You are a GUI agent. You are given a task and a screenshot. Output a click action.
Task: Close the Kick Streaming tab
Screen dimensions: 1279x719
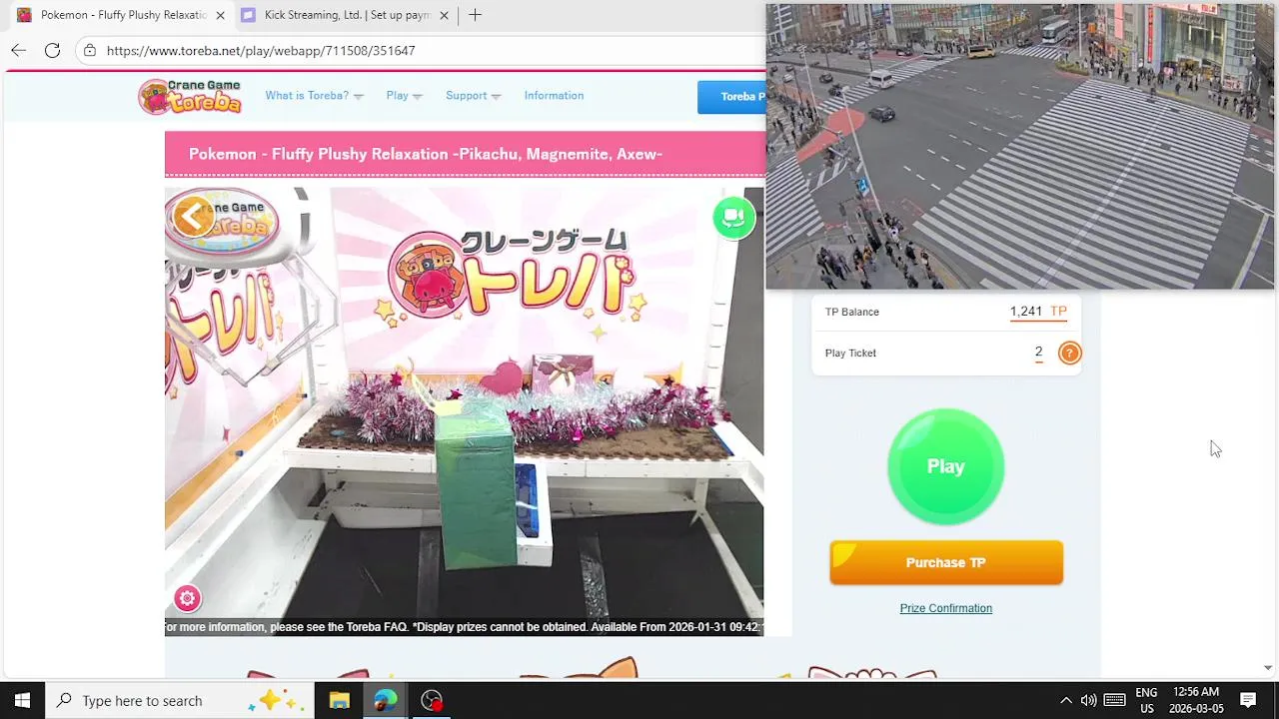point(444,15)
